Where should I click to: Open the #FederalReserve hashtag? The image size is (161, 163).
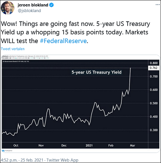click(63, 41)
